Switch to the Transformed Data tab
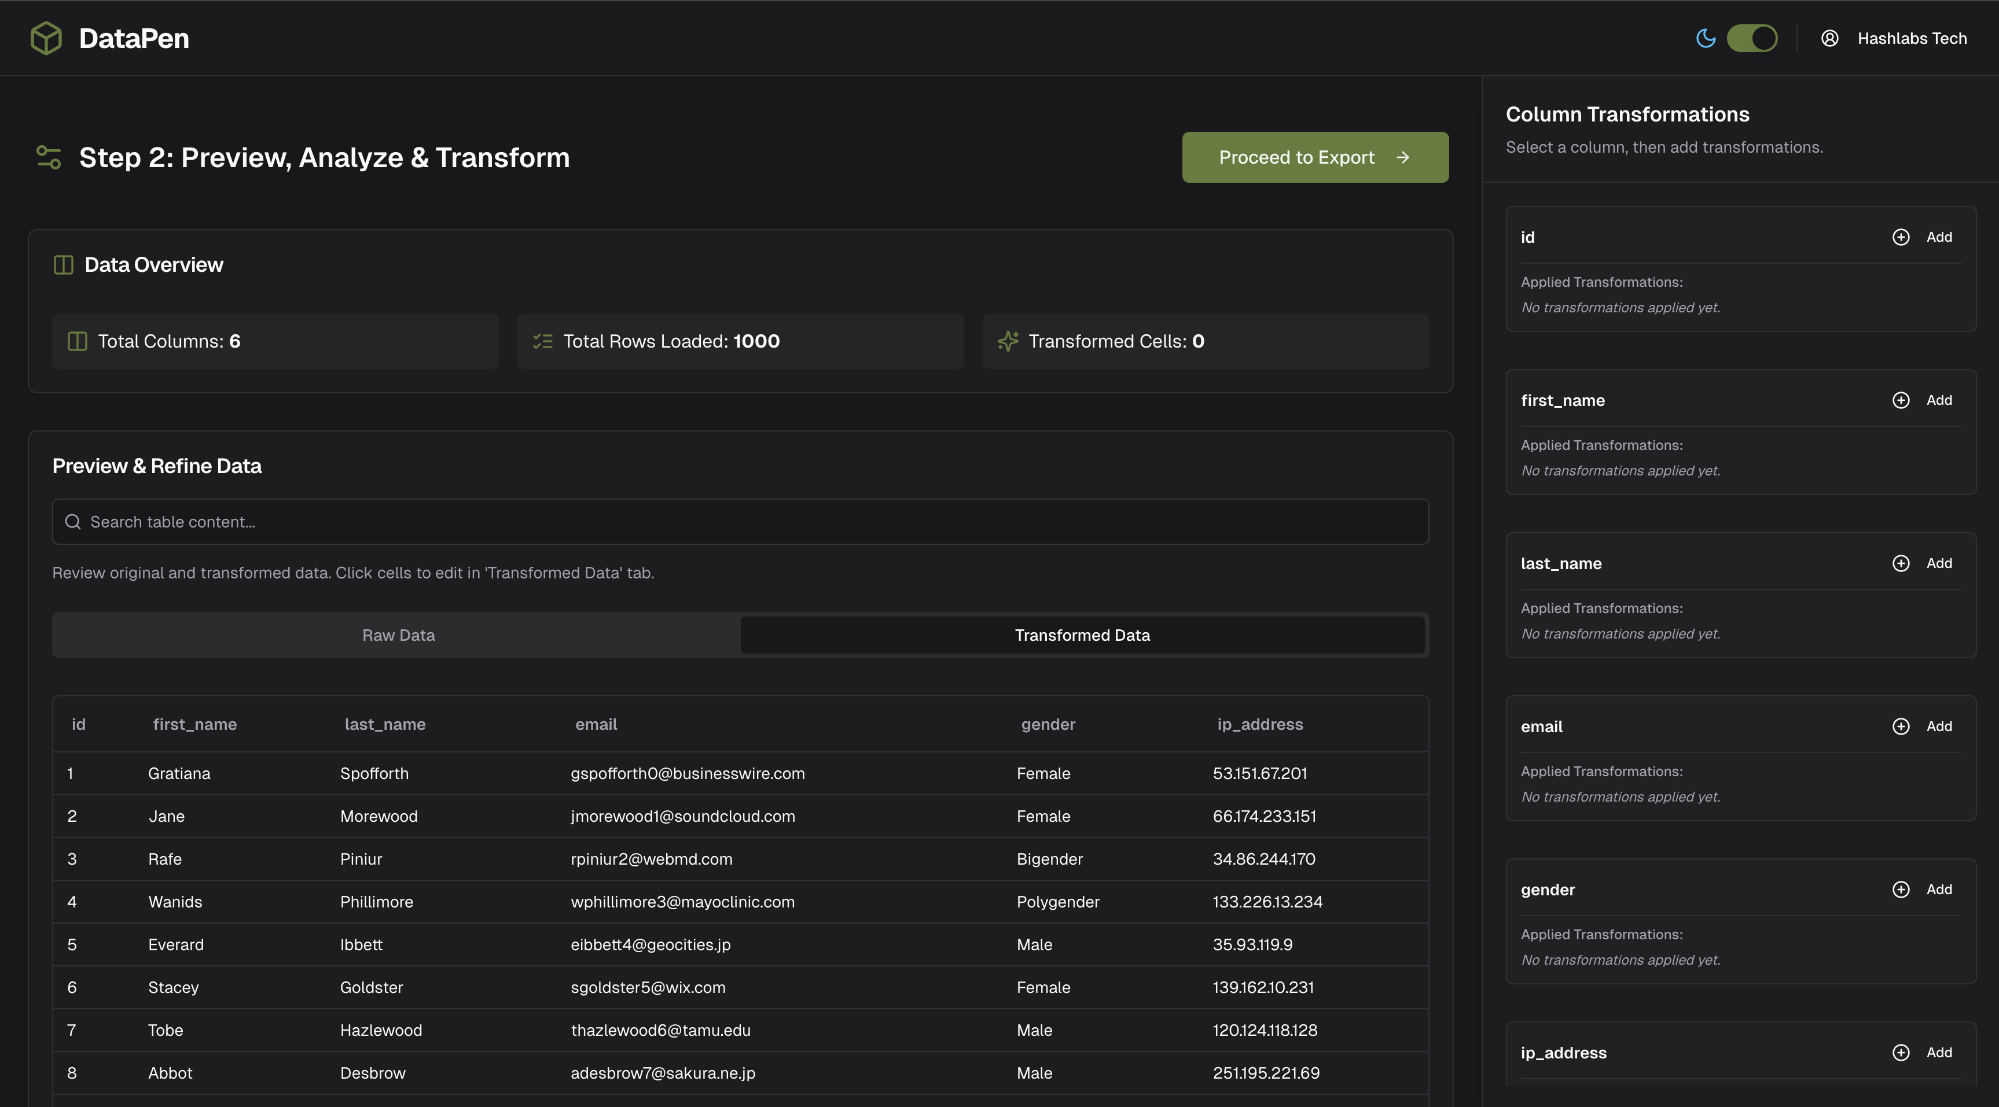The width and height of the screenshot is (1999, 1107). pyautogui.click(x=1082, y=636)
